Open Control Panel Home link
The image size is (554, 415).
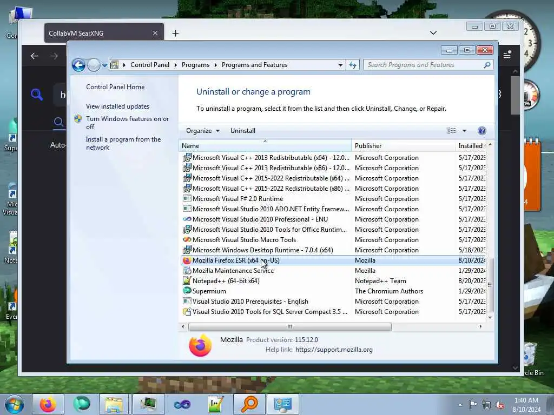click(115, 87)
